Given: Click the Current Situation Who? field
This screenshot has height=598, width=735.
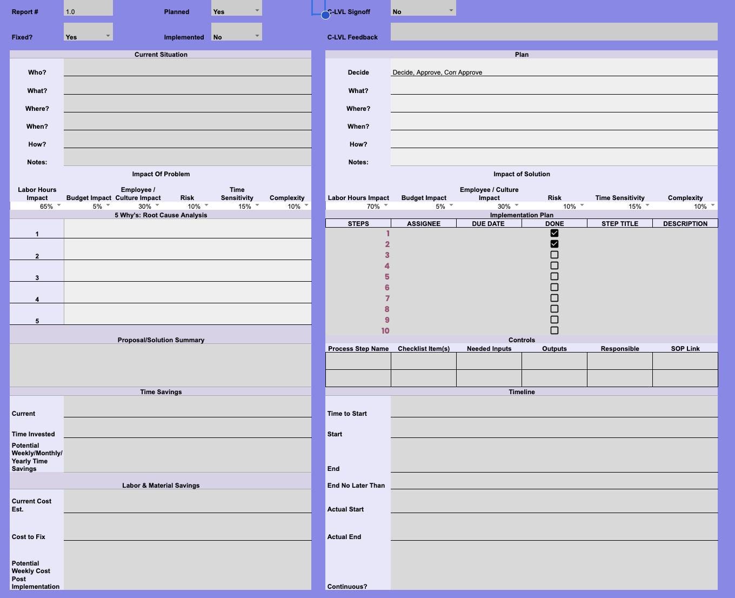Looking at the screenshot, I should (x=188, y=67).
